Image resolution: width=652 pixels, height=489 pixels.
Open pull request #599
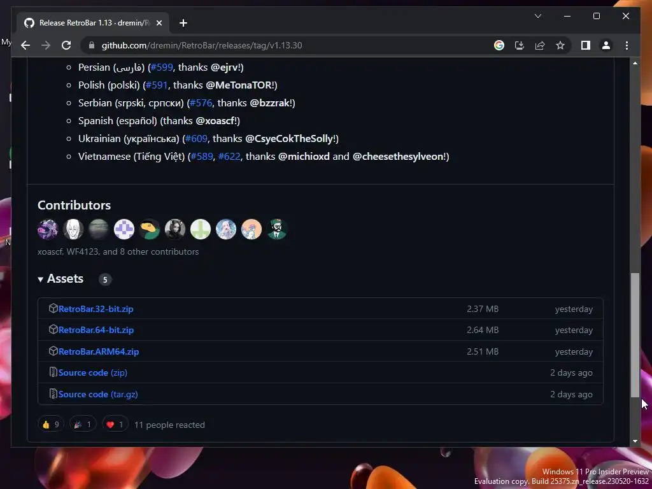tap(162, 67)
